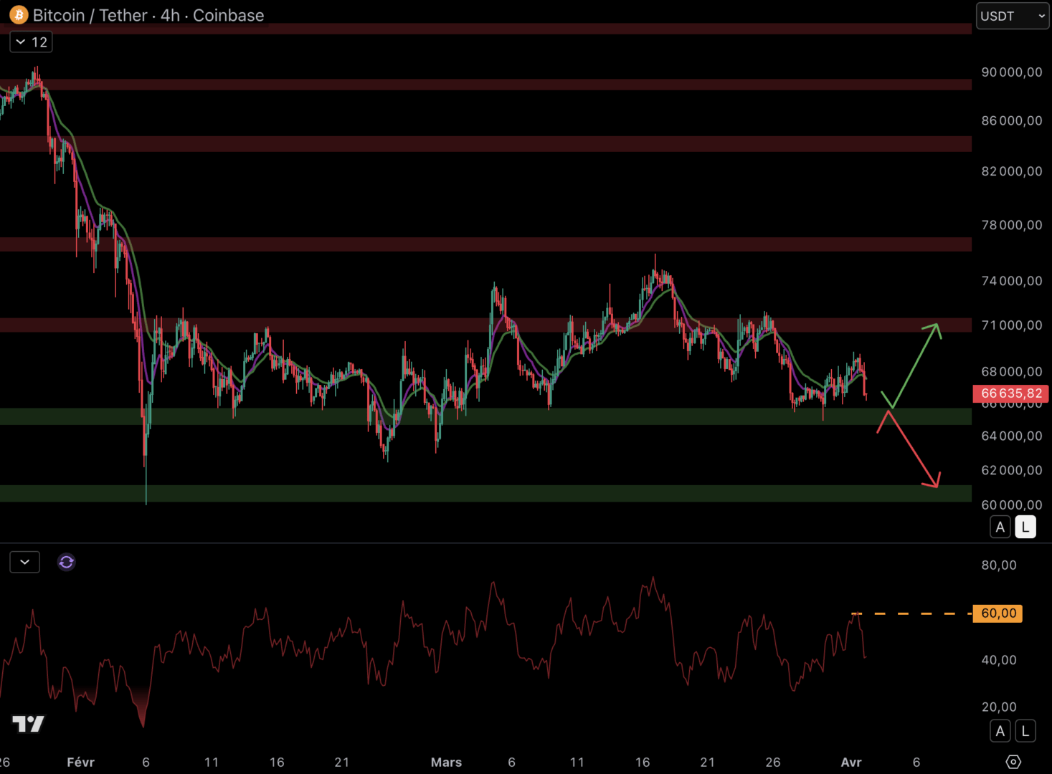Toggle auto scale A on price pane

click(1000, 527)
